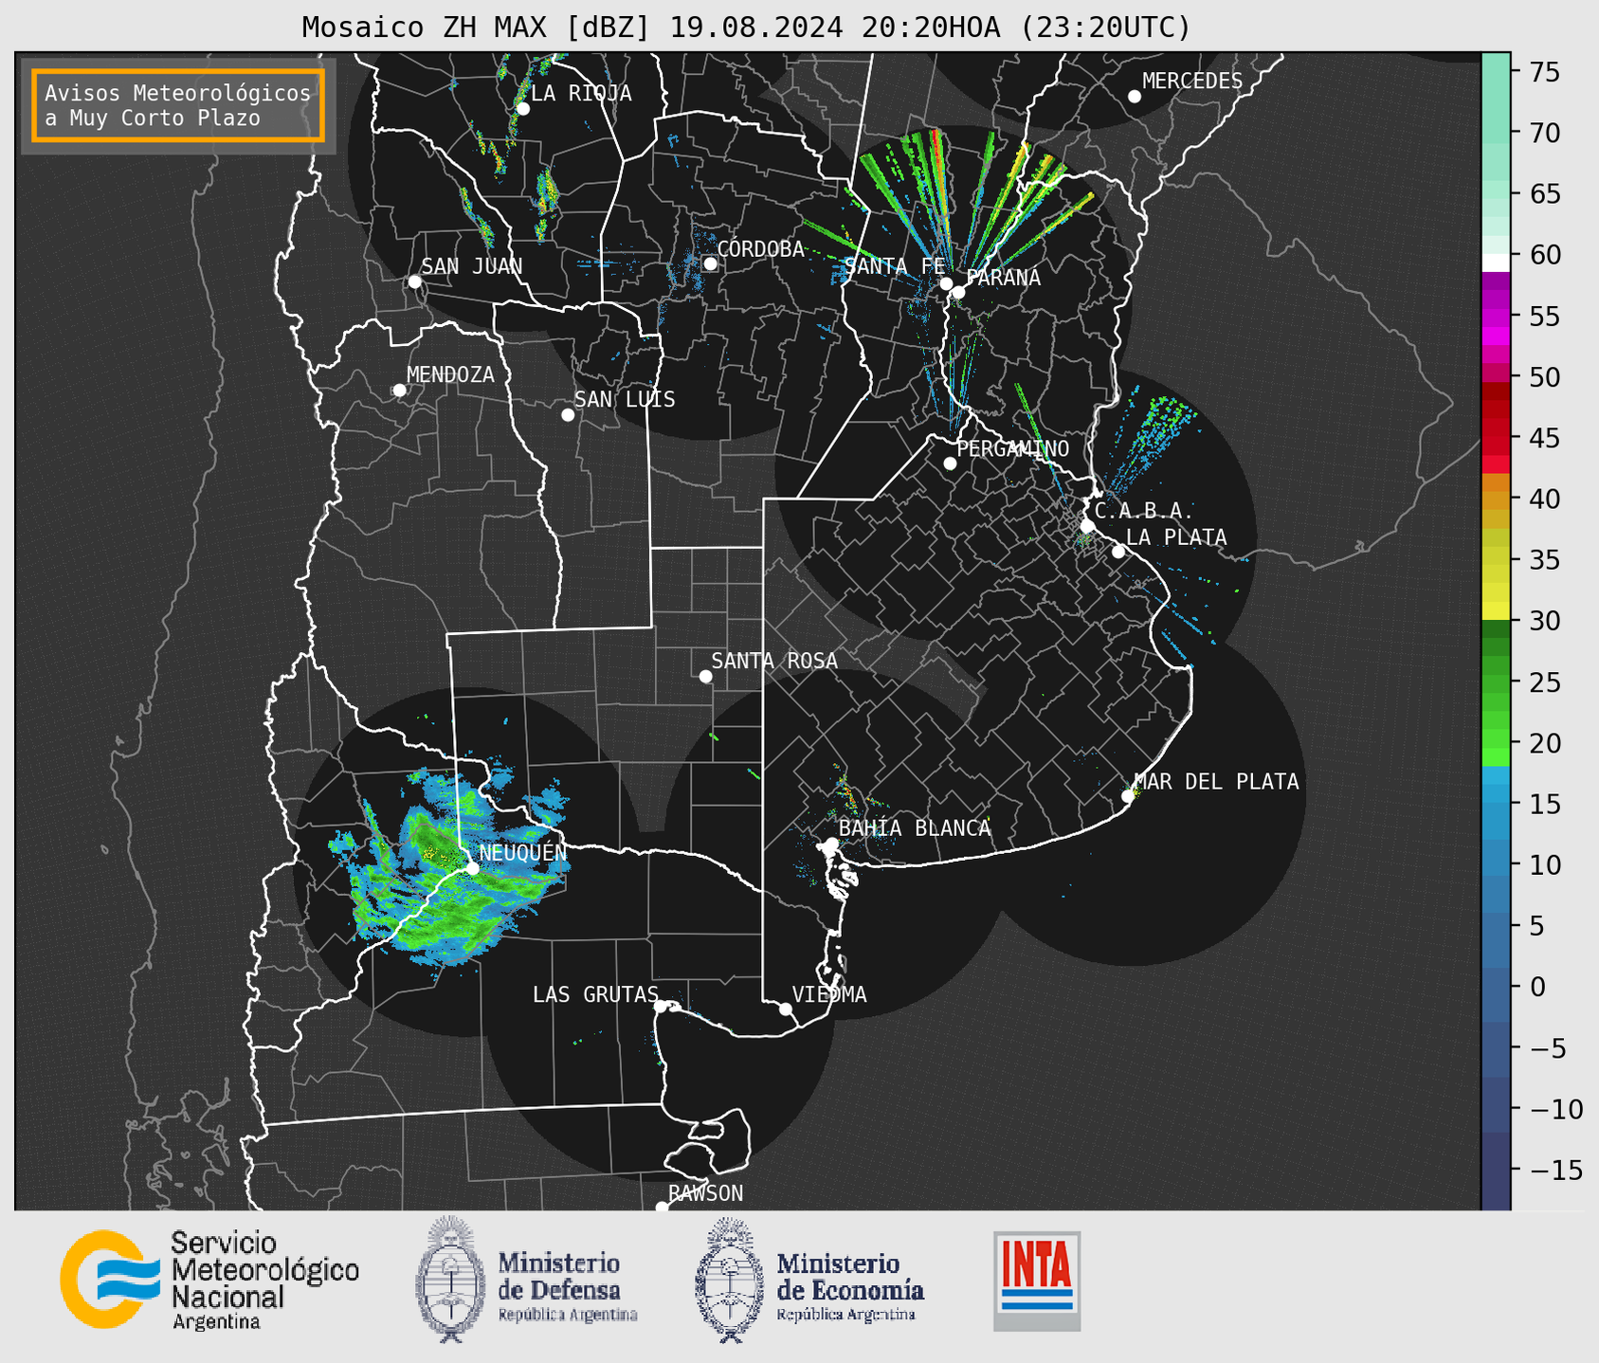1599x1363 pixels.
Task: Select the Bahía Blanca city marker
Action: (831, 844)
